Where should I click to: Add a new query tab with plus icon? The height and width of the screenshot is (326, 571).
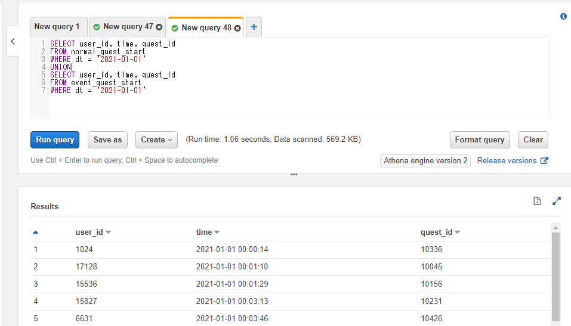254,27
